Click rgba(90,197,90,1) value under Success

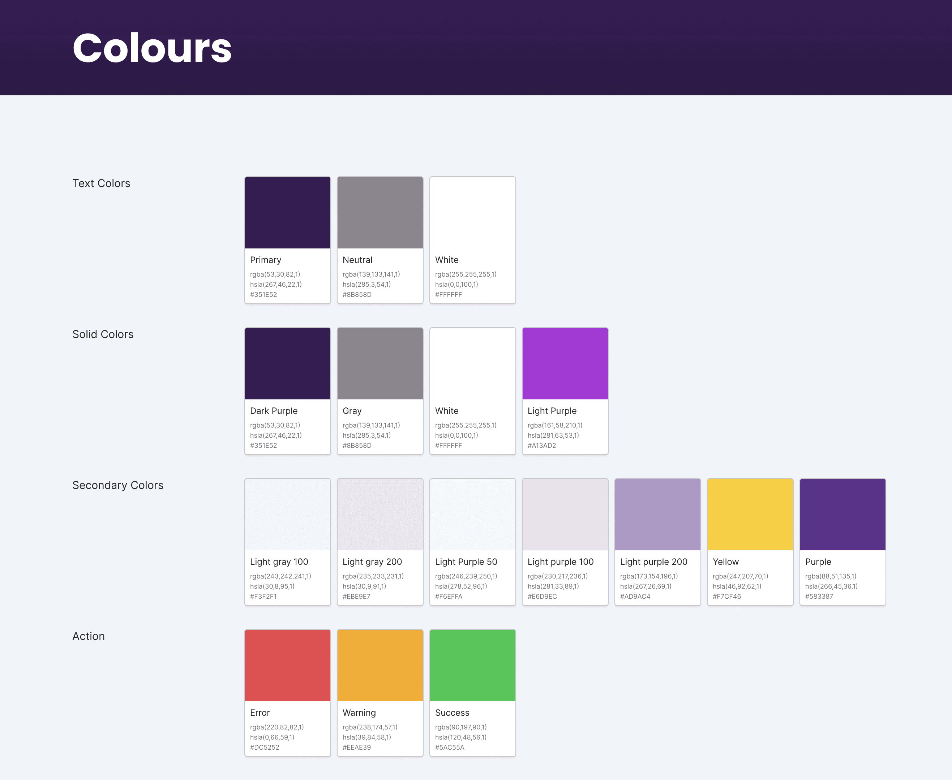coord(460,727)
